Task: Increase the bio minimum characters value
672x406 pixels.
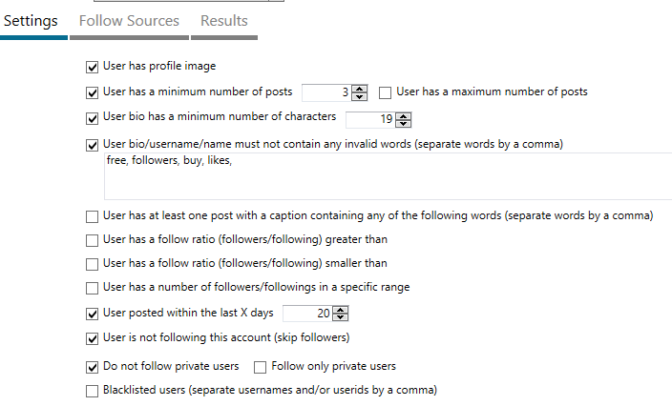Action: pyautogui.click(x=403, y=115)
